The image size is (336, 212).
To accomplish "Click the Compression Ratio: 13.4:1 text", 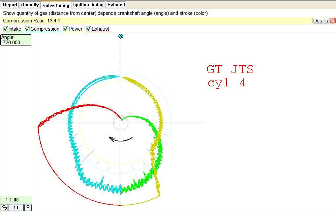I will (x=32, y=21).
